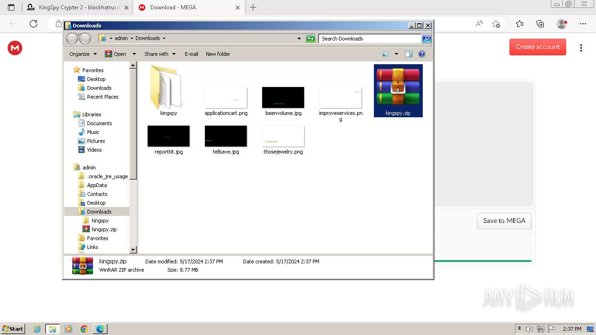Expand the admin breadcrumb arrow
The image size is (596, 335).
point(132,39)
